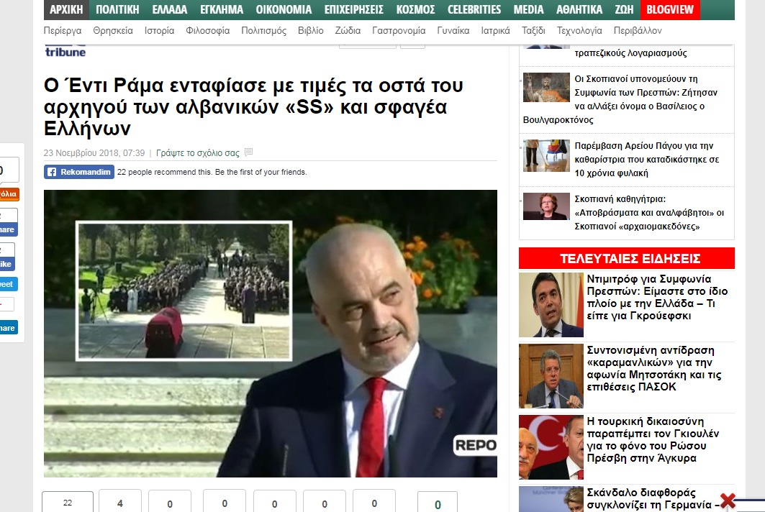The height and width of the screenshot is (512, 765).
Task: Open the ΠΟΛΙΤΙΚΗ menu section
Action: coord(117,9)
